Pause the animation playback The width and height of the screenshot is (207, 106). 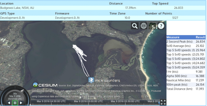[x=15, y=103]
